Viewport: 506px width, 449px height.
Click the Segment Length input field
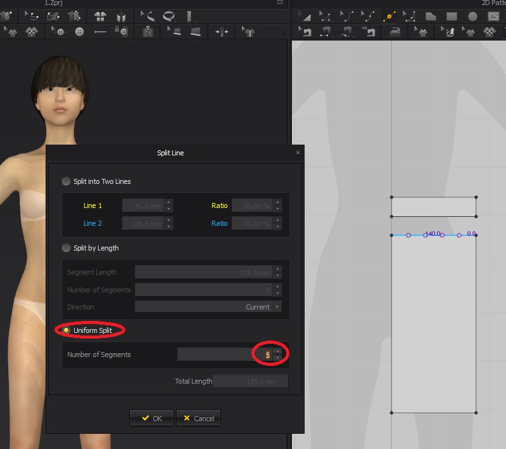(x=204, y=272)
